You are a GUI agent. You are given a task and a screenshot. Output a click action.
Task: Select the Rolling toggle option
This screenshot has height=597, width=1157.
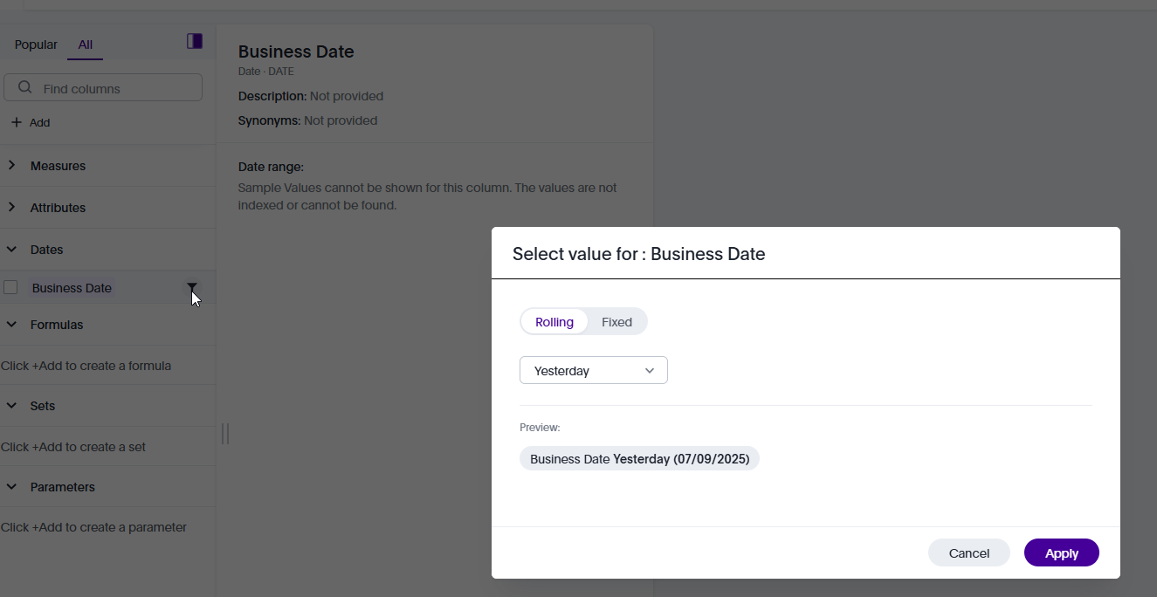click(554, 321)
